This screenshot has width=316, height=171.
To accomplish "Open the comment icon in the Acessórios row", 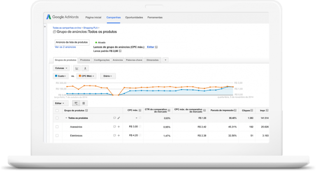I will pos(114,127).
